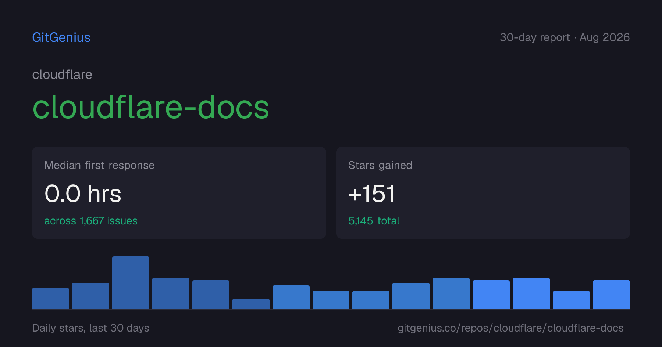
Task: Open the green "cloudflare-docs" repository title
Action: pyautogui.click(x=151, y=107)
